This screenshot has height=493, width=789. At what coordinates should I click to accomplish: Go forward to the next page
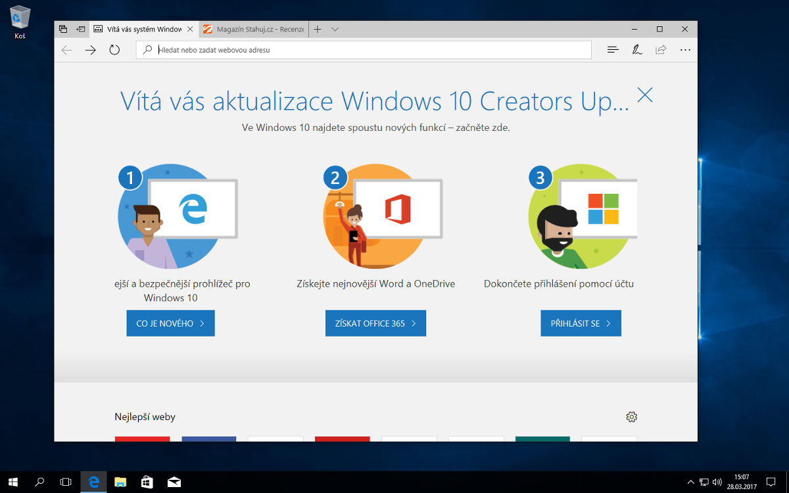91,50
